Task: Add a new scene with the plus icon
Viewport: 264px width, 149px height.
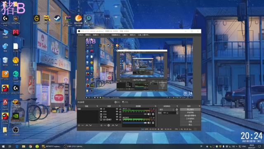Action: (x=79, y=125)
